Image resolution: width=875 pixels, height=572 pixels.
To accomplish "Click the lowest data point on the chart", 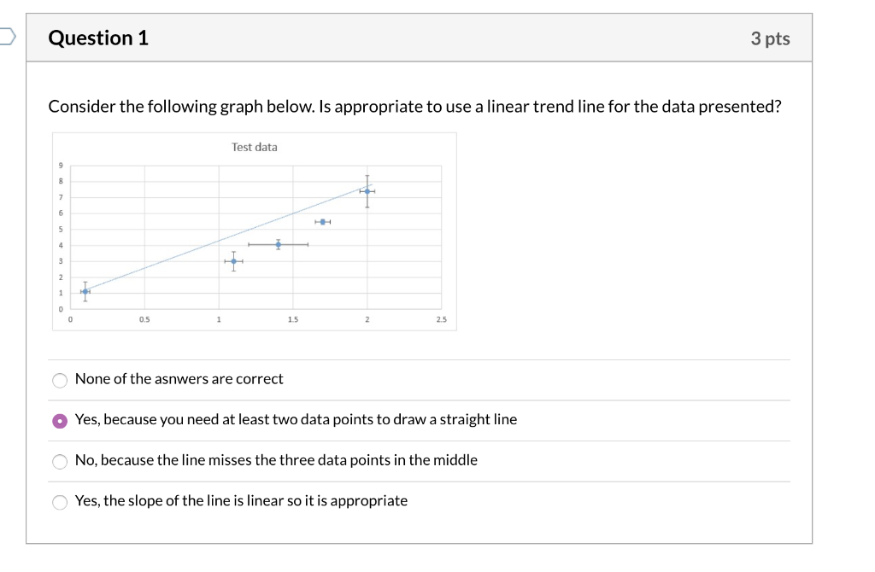I will [x=85, y=292].
